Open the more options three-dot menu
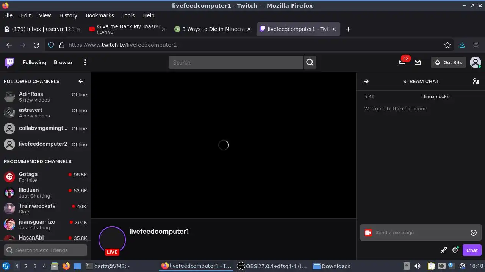 [x=85, y=62]
